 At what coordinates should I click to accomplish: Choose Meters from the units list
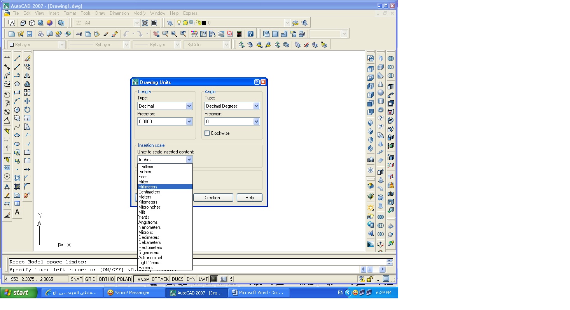165,197
